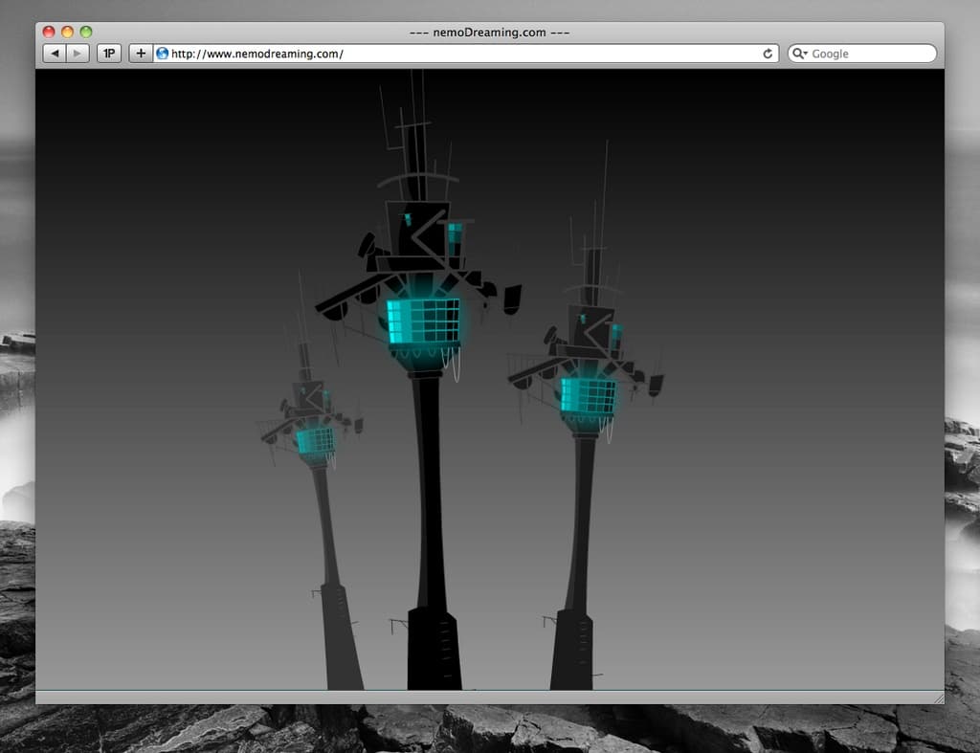Viewport: 980px width, 753px height.
Task: Reload the nemodreaming.com page
Action: coord(768,54)
